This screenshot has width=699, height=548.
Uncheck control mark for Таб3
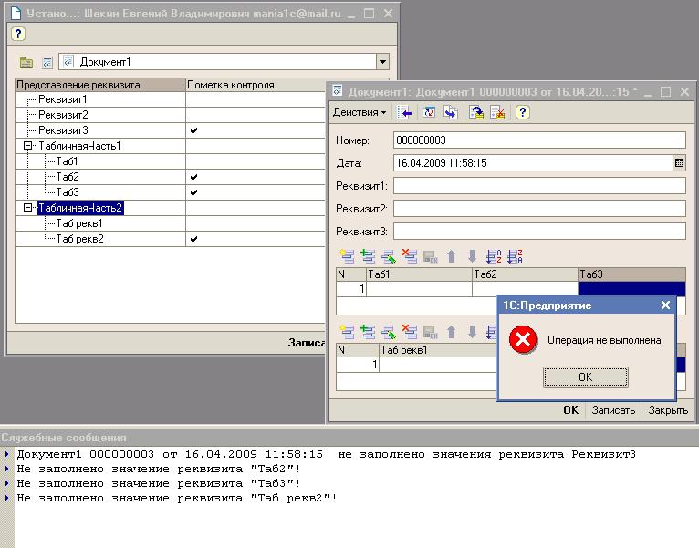click(193, 192)
